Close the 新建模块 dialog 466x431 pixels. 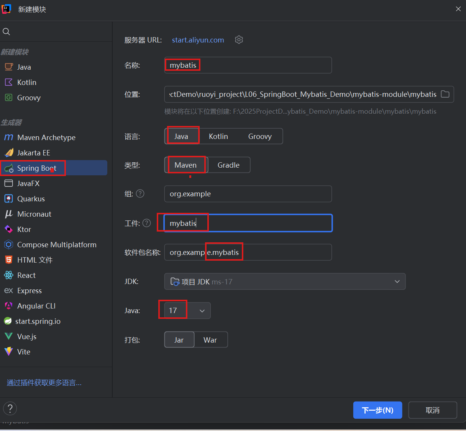(458, 9)
